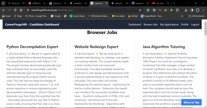Open the Chrome three-dot menu
Screen dimensions: 207x108
(x=203, y=10)
